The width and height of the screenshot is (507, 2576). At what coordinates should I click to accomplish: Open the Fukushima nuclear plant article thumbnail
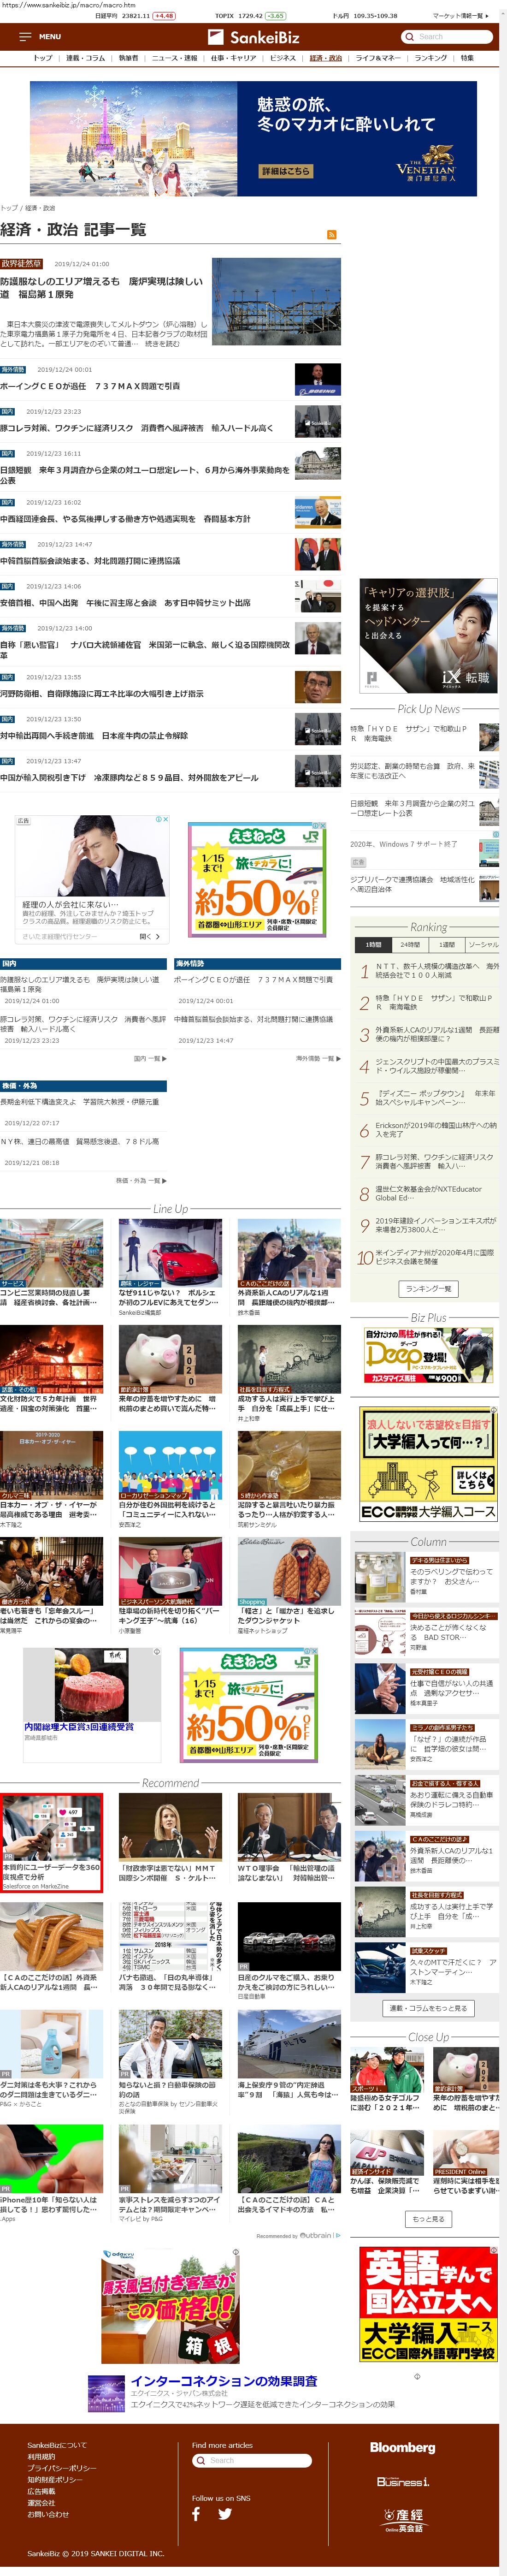coord(276,301)
